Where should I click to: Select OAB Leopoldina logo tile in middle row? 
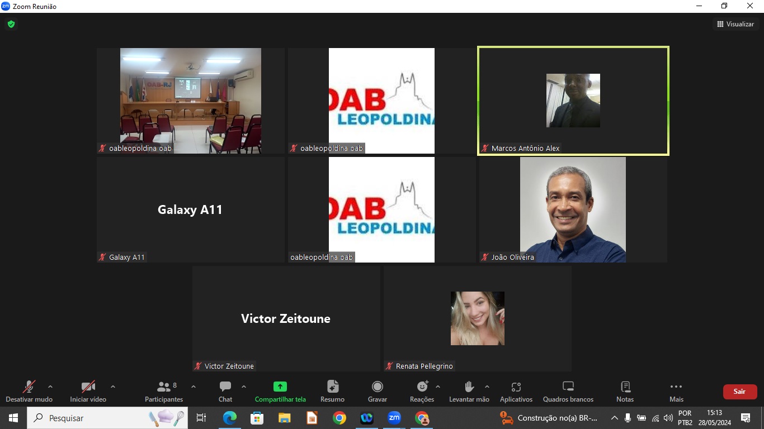click(x=381, y=209)
